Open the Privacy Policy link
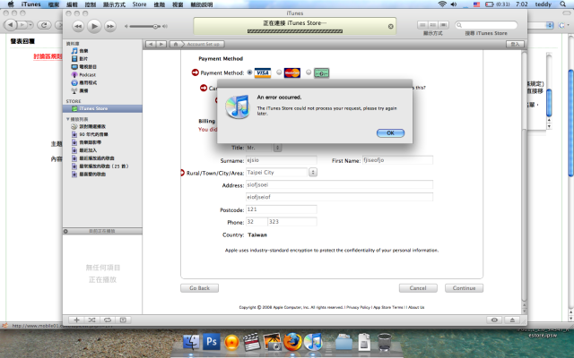Image resolution: width=574 pixels, height=358 pixels. pos(358,307)
